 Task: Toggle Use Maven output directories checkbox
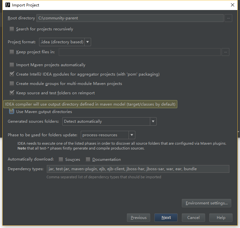pyautogui.click(x=12, y=111)
